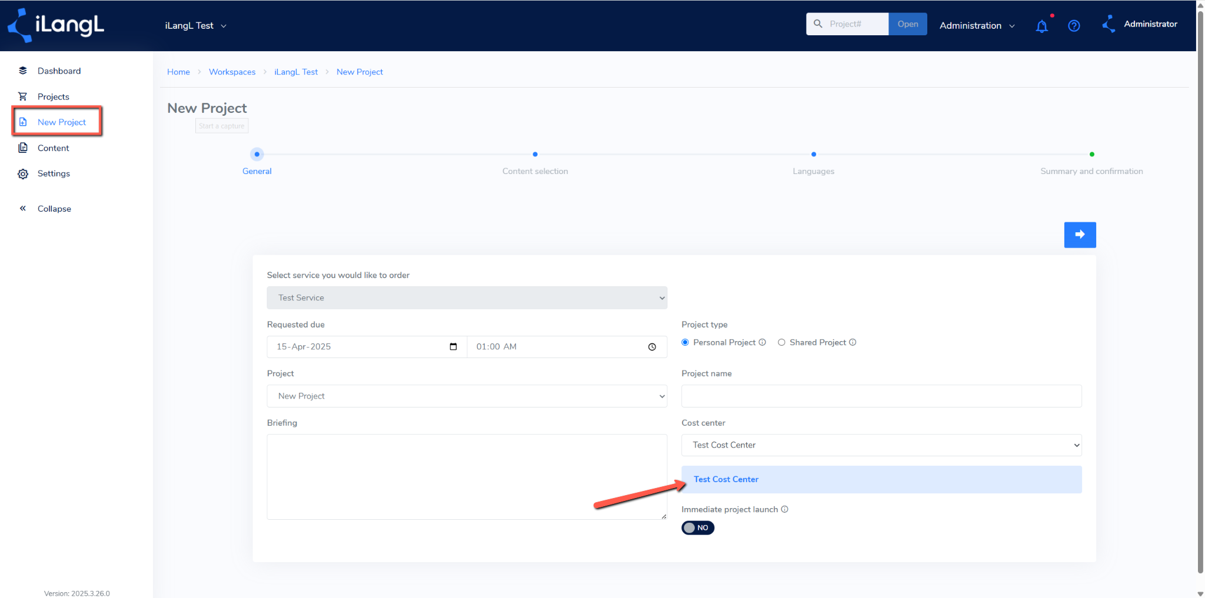Click the Shared Project info icon

pyautogui.click(x=853, y=342)
